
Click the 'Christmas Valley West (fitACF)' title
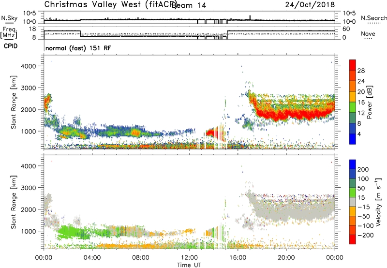(110, 5)
